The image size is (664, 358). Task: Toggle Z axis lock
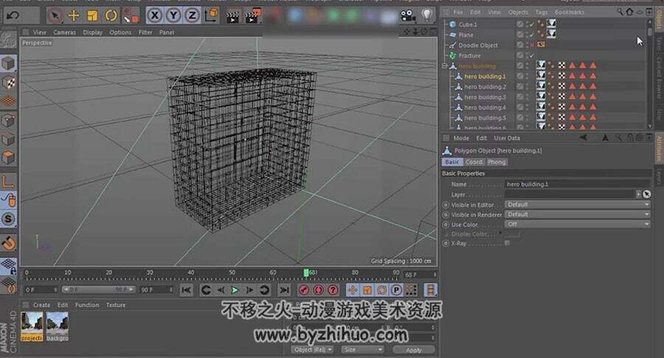[x=193, y=15]
